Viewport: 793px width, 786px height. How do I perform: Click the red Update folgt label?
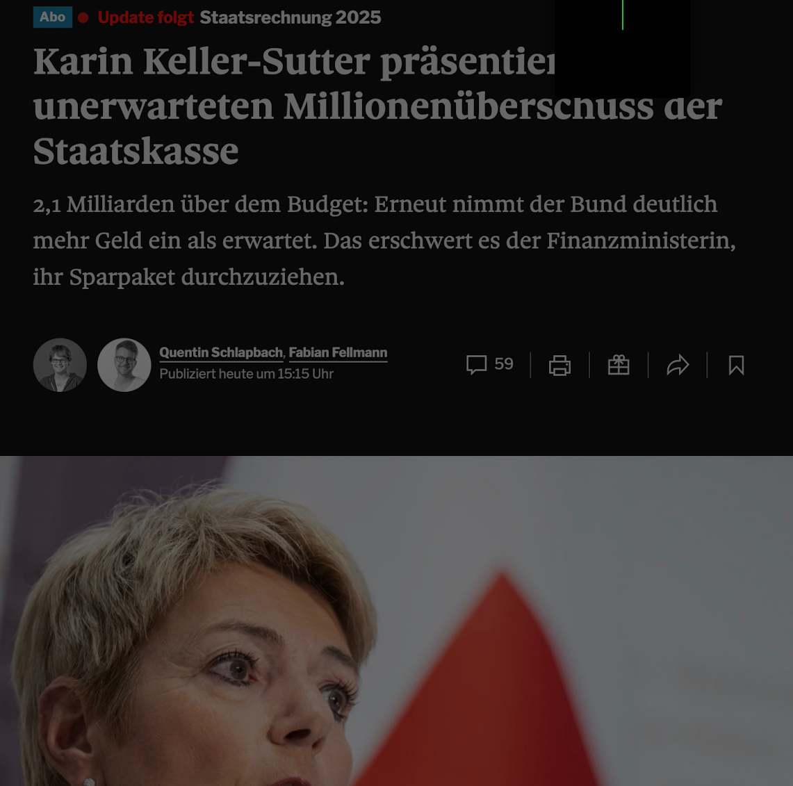146,17
